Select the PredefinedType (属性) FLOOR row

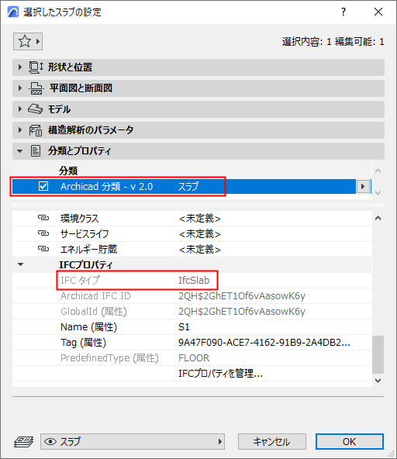(x=192, y=358)
